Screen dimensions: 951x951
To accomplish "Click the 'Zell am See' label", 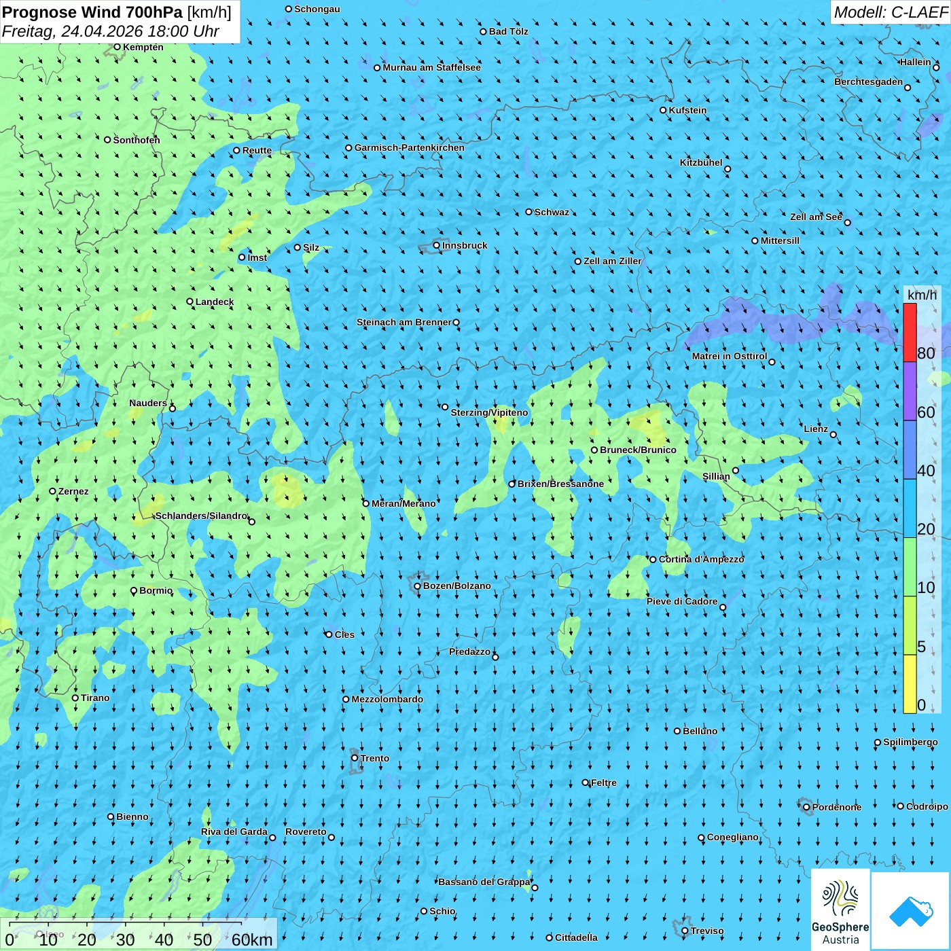I will click(817, 217).
